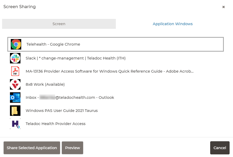Click the Google Chrome icon

coord(16,44)
